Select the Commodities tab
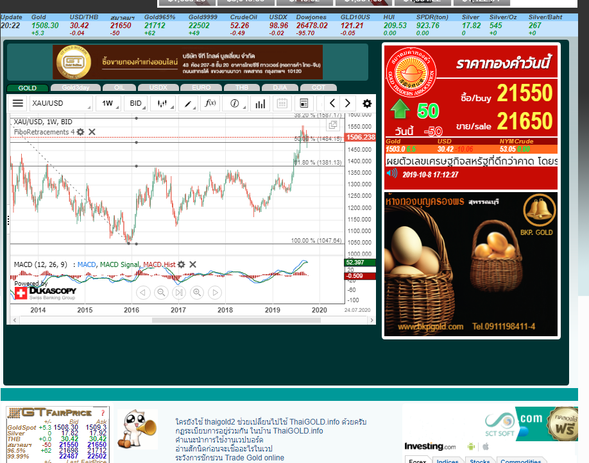 click(x=520, y=460)
